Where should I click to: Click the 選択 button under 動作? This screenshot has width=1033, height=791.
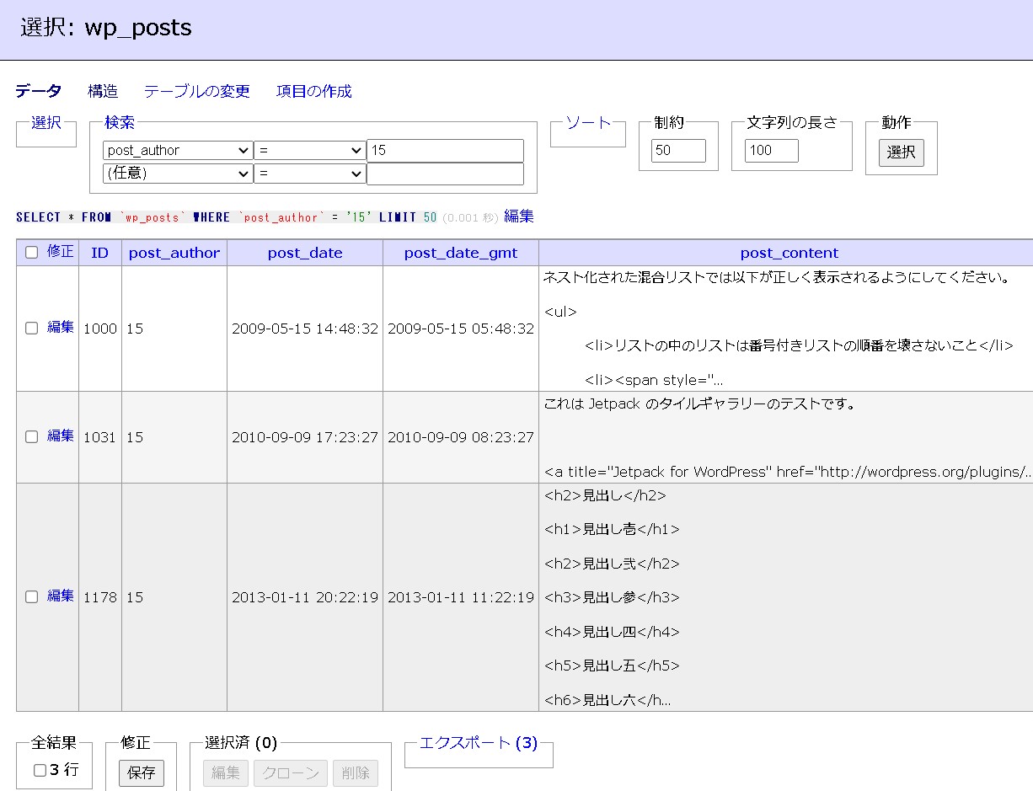tap(900, 154)
